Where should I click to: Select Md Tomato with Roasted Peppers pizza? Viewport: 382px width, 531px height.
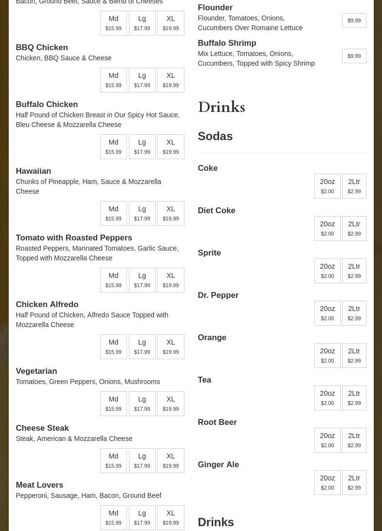tap(113, 280)
